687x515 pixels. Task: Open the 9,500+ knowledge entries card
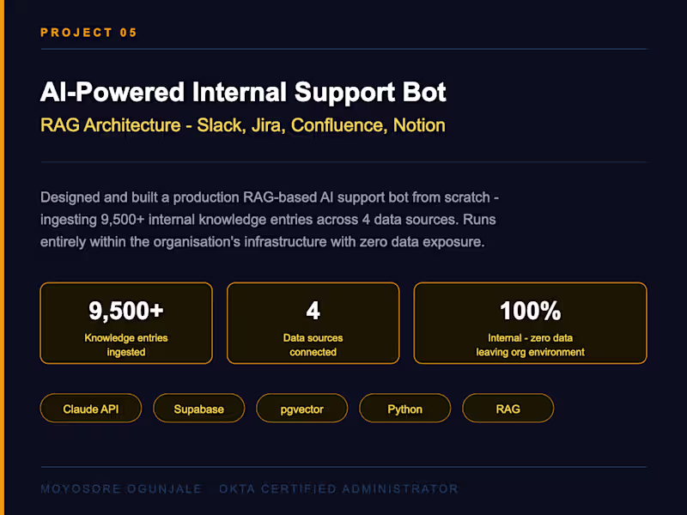click(126, 324)
